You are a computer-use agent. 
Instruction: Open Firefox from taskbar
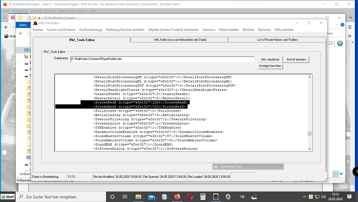click(177, 197)
